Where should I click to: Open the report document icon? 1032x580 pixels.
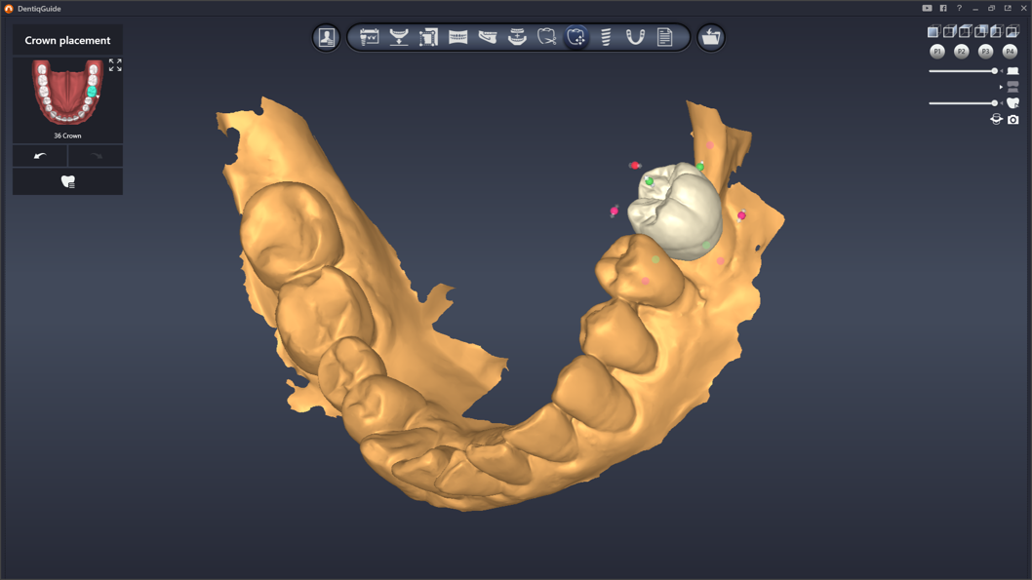664,38
